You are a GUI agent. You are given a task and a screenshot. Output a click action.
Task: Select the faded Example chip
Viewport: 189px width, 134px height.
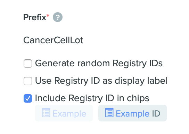(64, 113)
